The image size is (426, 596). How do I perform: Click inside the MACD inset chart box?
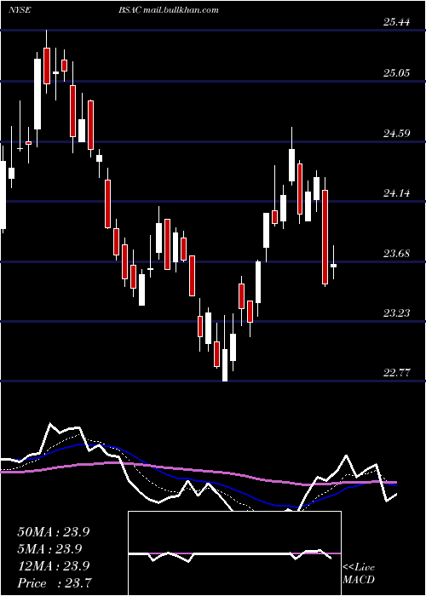(234, 553)
